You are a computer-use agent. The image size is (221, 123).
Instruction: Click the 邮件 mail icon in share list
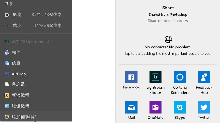tap(7, 52)
